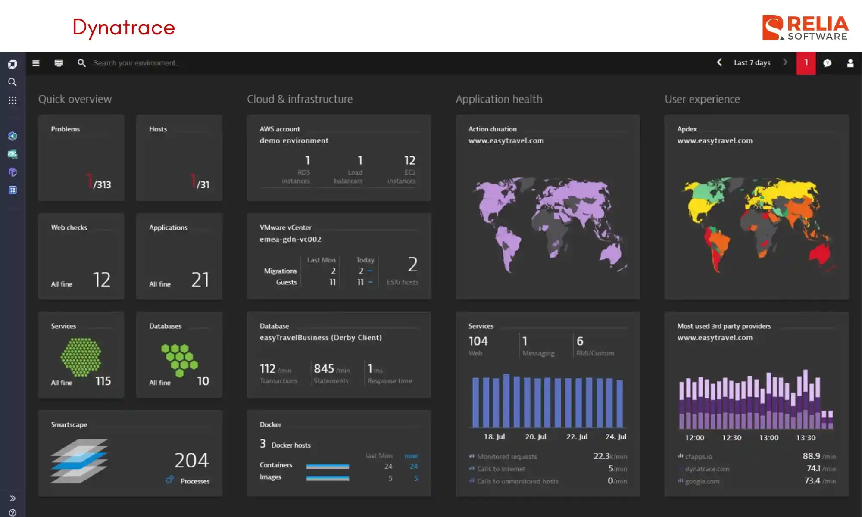The width and height of the screenshot is (862, 517).
Task: Select the search magnifier icon in sidebar
Action: coord(12,82)
